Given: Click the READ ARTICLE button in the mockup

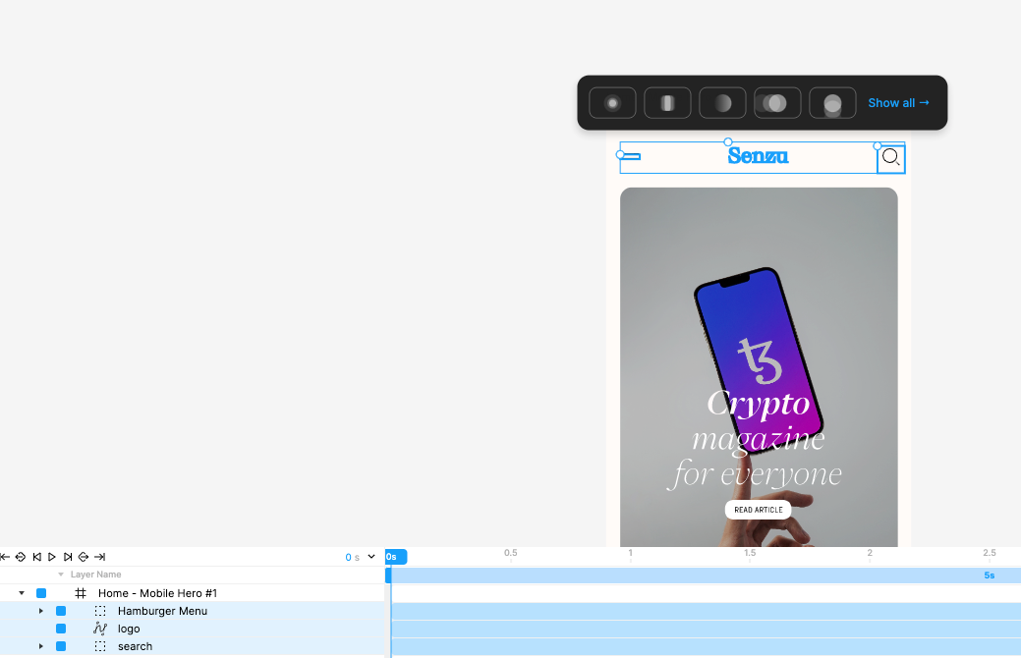Looking at the screenshot, I should coord(758,510).
